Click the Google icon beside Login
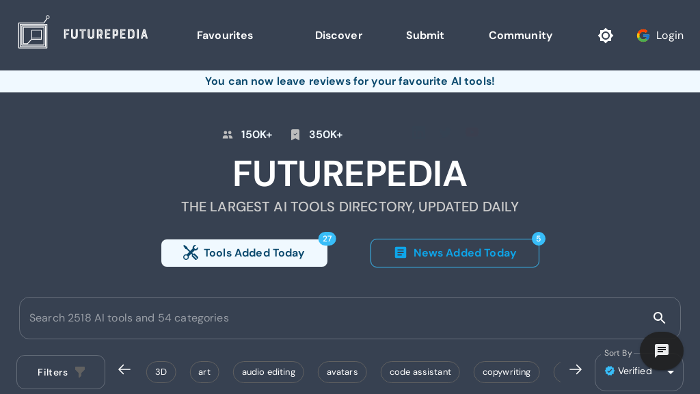Image resolution: width=700 pixels, height=394 pixels. 643,36
